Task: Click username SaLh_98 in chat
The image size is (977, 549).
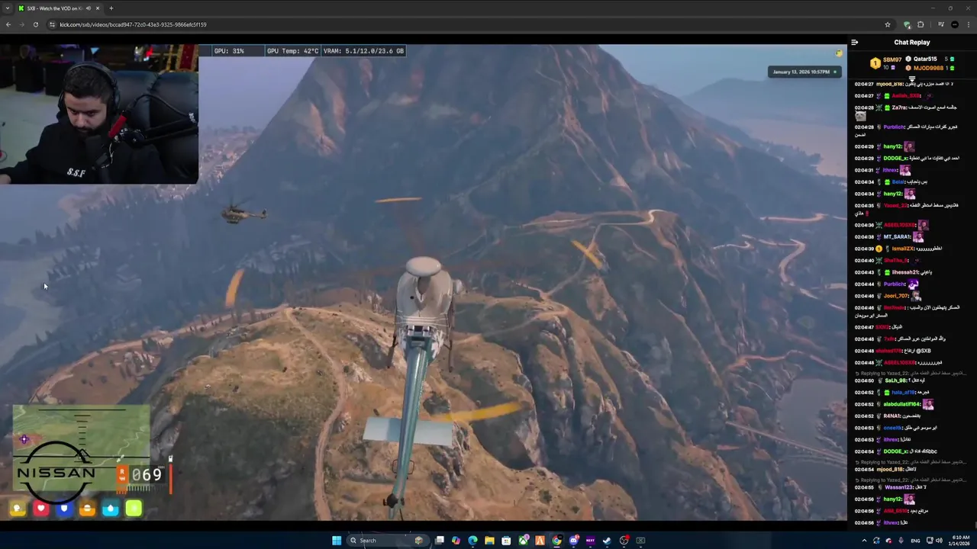Action: pos(896,380)
